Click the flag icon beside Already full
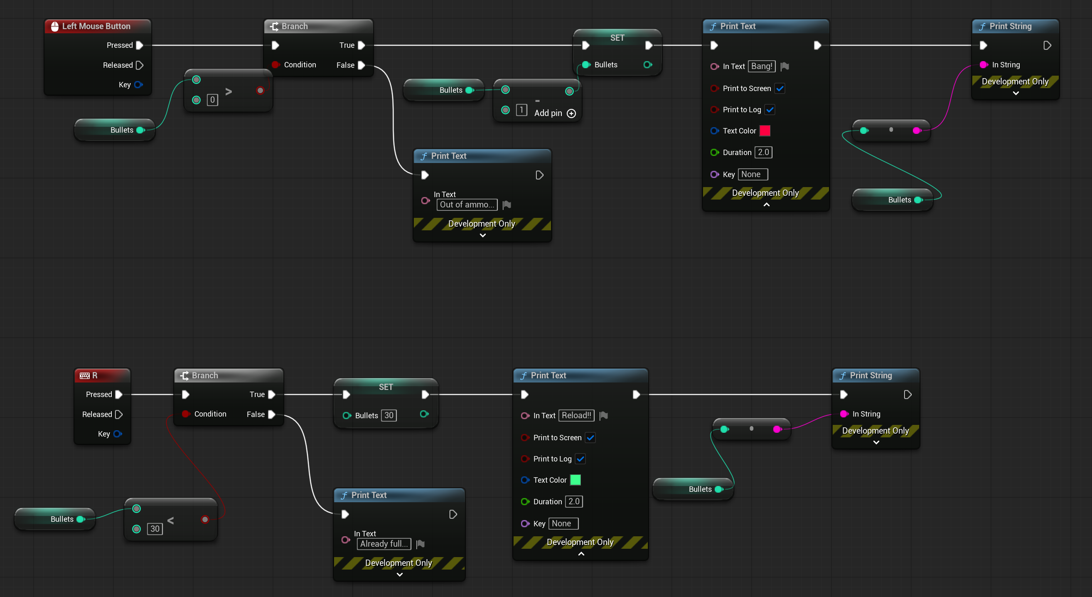The image size is (1092, 597). click(x=420, y=544)
